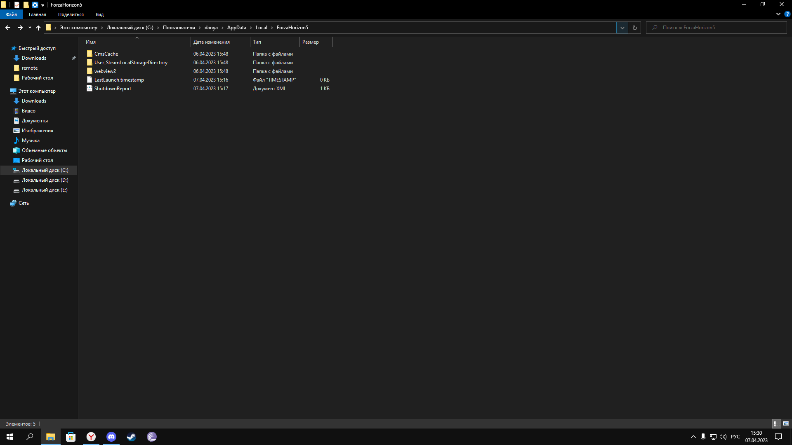Open Видео in the navigation pane

(28, 111)
